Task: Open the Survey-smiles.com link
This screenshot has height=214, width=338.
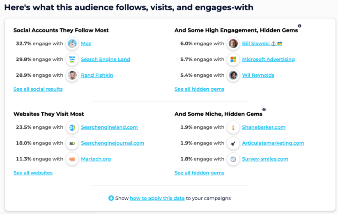Action: point(265,159)
